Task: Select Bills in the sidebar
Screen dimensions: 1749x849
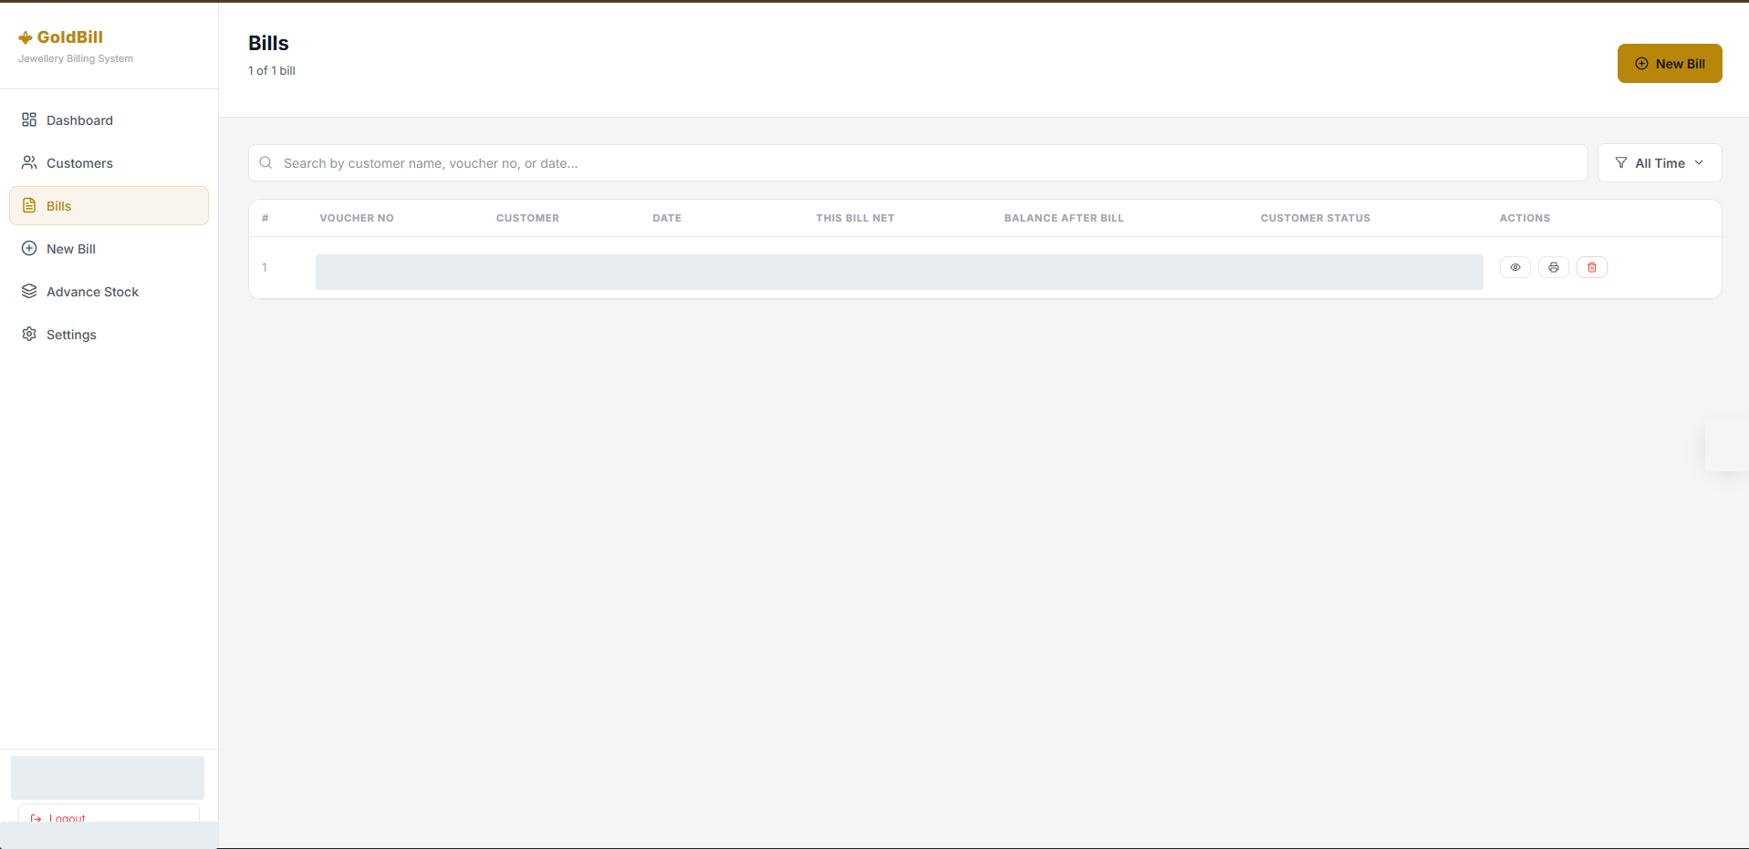Action: 109,206
